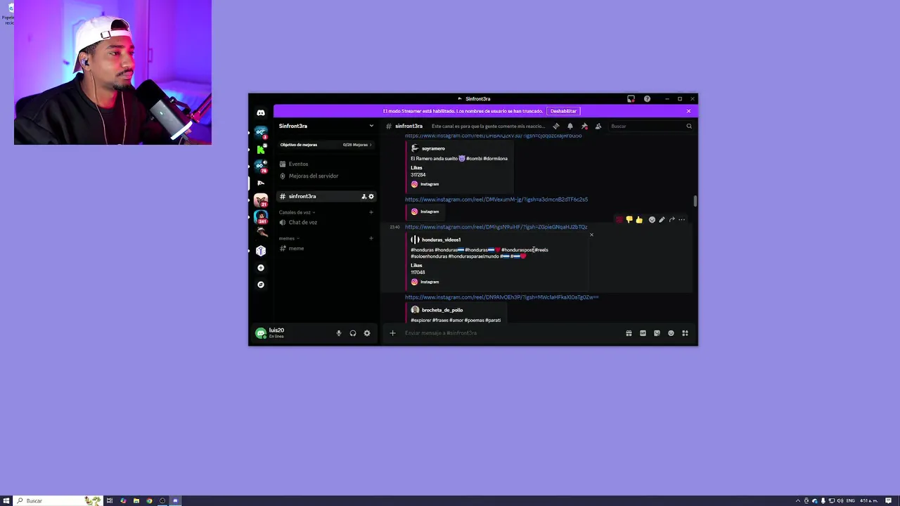The width and height of the screenshot is (900, 506).
Task: Open Instagram reel link DN9AIvOEh3P
Action: tap(502, 297)
